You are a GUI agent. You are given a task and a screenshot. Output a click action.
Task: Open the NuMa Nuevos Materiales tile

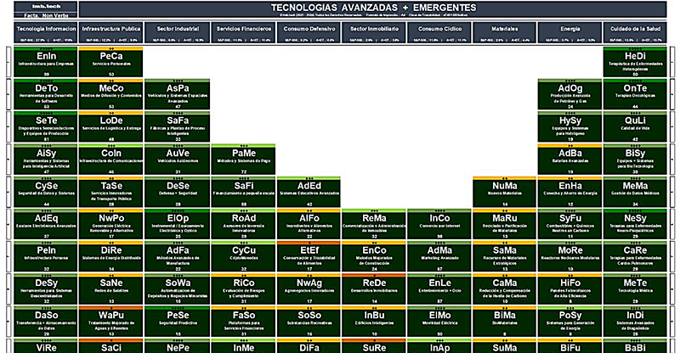(x=504, y=190)
